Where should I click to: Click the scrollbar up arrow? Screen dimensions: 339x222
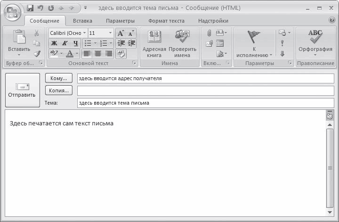point(330,124)
